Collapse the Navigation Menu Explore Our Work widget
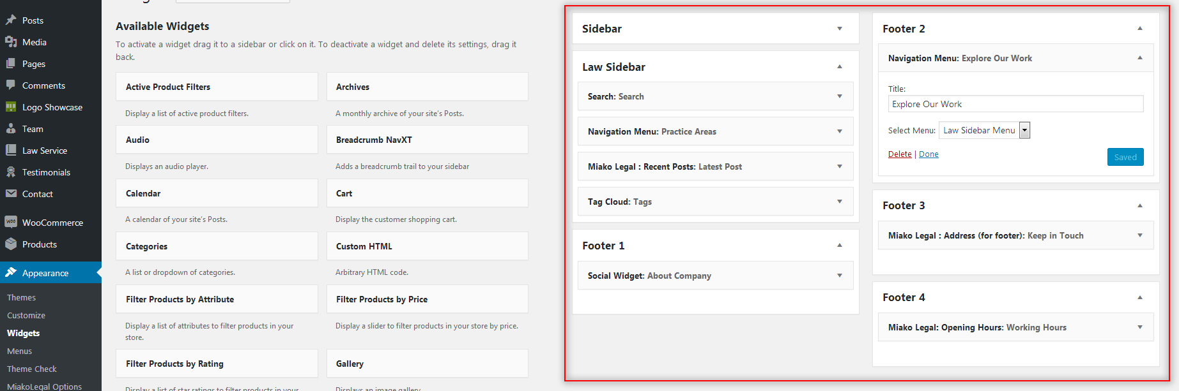Screen dimensions: 1179x391 [x=1140, y=58]
